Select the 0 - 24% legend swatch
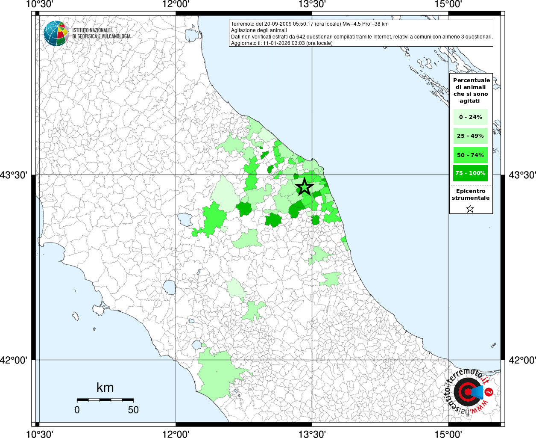The image size is (536, 438). point(470,117)
